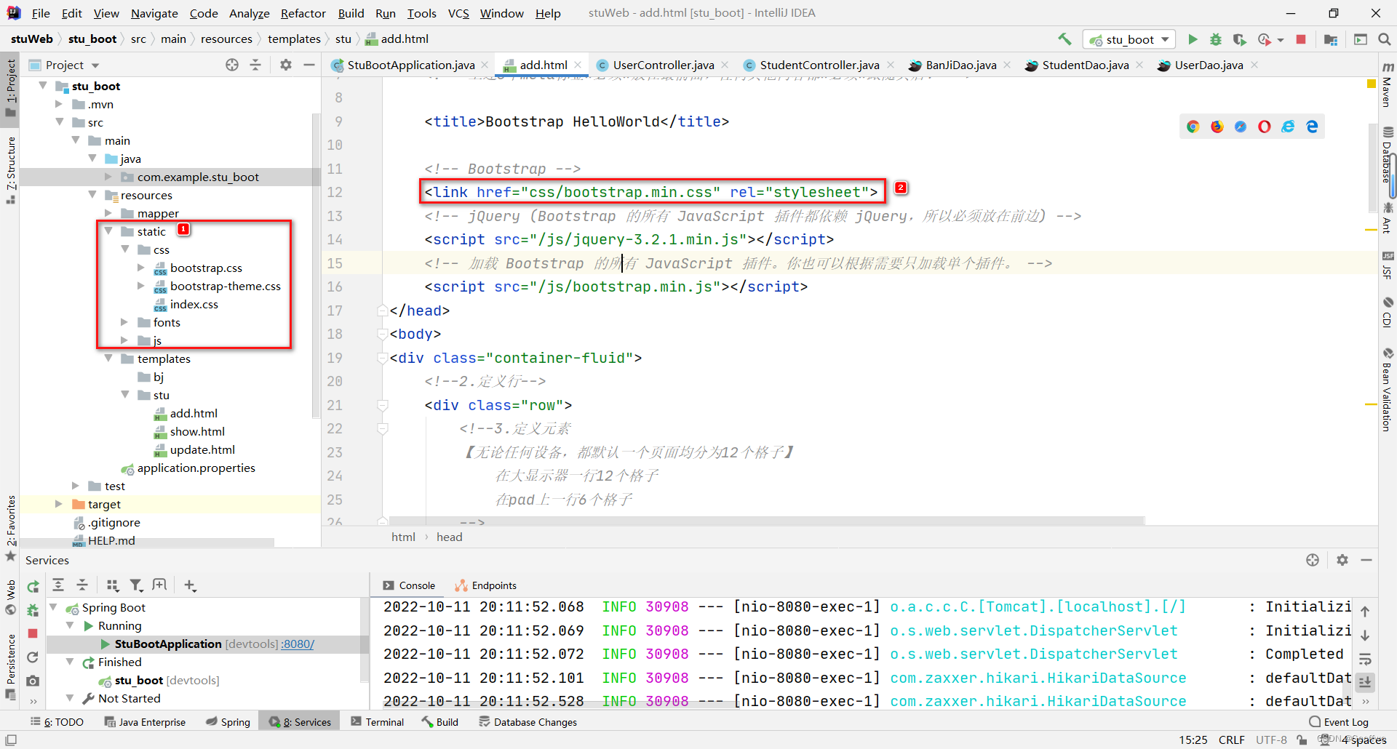1397x749 pixels.
Task: Collapse the Spring Boot node in Services
Action: pos(54,607)
